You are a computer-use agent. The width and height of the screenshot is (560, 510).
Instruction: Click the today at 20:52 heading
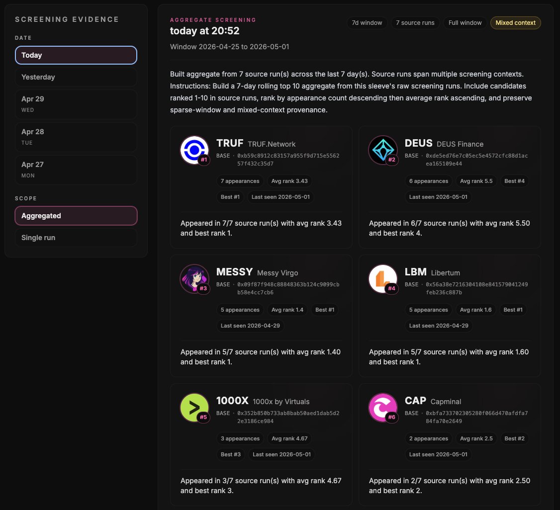(x=204, y=31)
